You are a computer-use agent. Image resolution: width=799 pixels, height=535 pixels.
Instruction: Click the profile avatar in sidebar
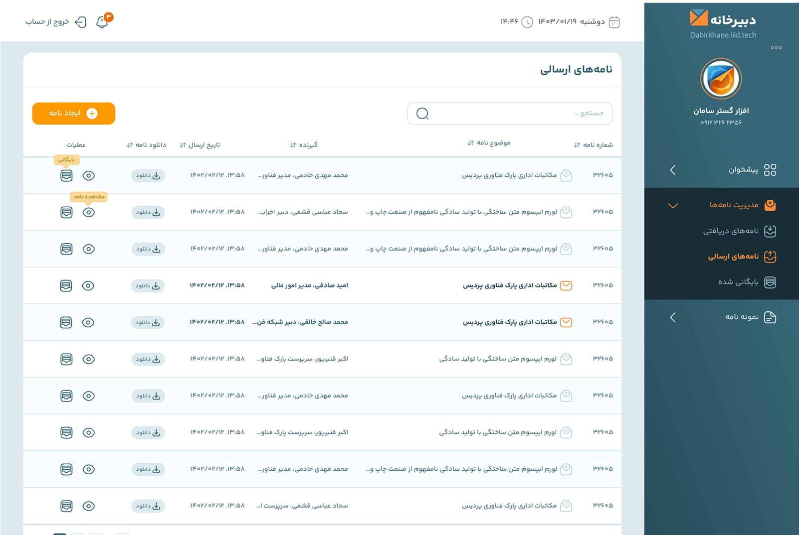tap(721, 79)
